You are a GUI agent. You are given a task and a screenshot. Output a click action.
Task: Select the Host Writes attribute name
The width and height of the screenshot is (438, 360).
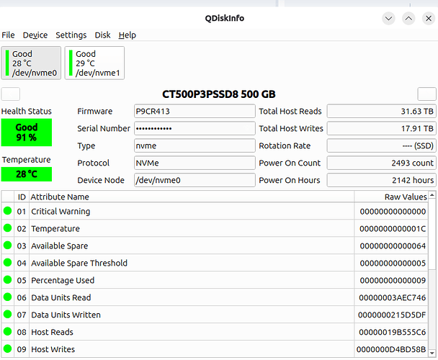point(53,349)
